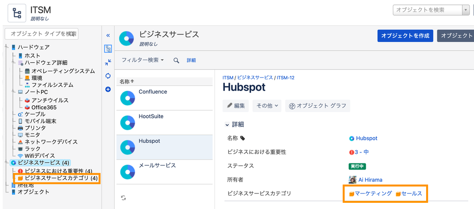Select 所在地 tree item

[x=26, y=185]
